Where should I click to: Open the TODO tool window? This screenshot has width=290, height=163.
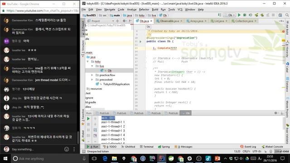click(x=110, y=147)
